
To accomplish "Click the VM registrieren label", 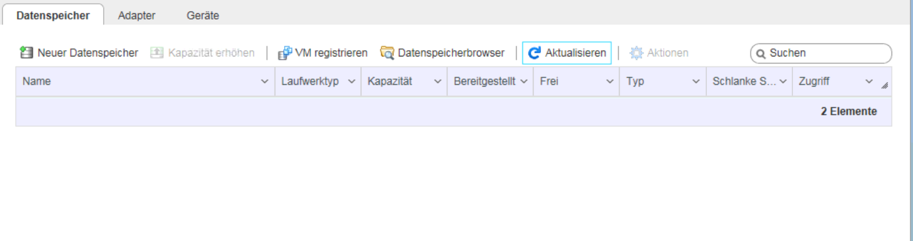I will [331, 53].
